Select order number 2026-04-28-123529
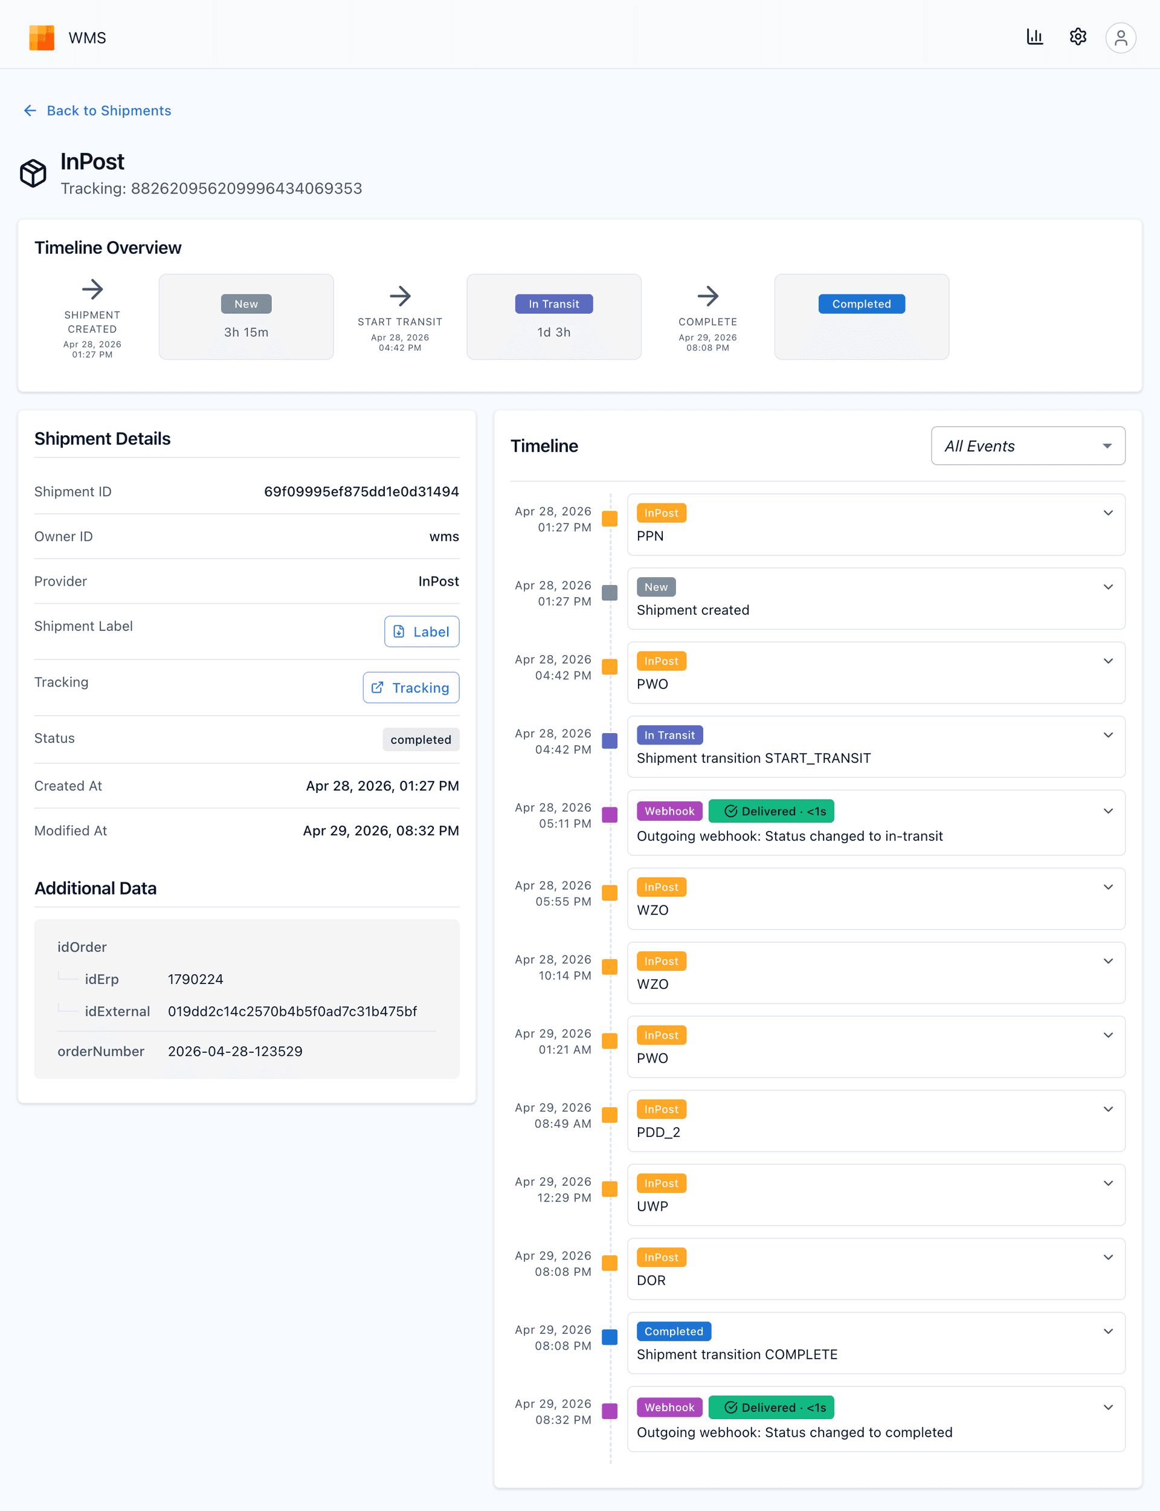 235,1050
